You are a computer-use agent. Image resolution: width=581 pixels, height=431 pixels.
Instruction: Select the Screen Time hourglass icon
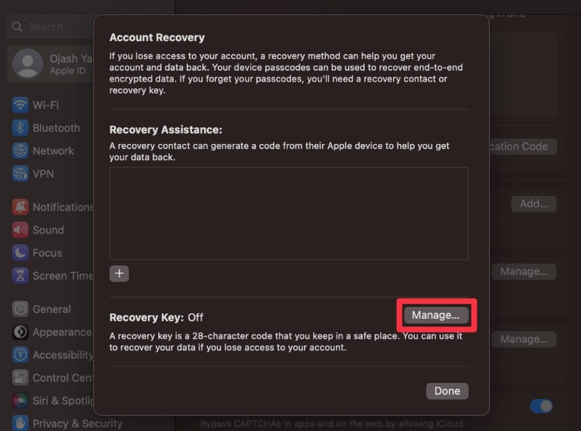tap(20, 276)
